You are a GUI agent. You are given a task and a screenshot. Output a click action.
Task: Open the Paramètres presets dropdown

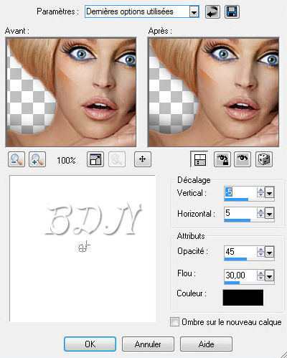coord(194,12)
